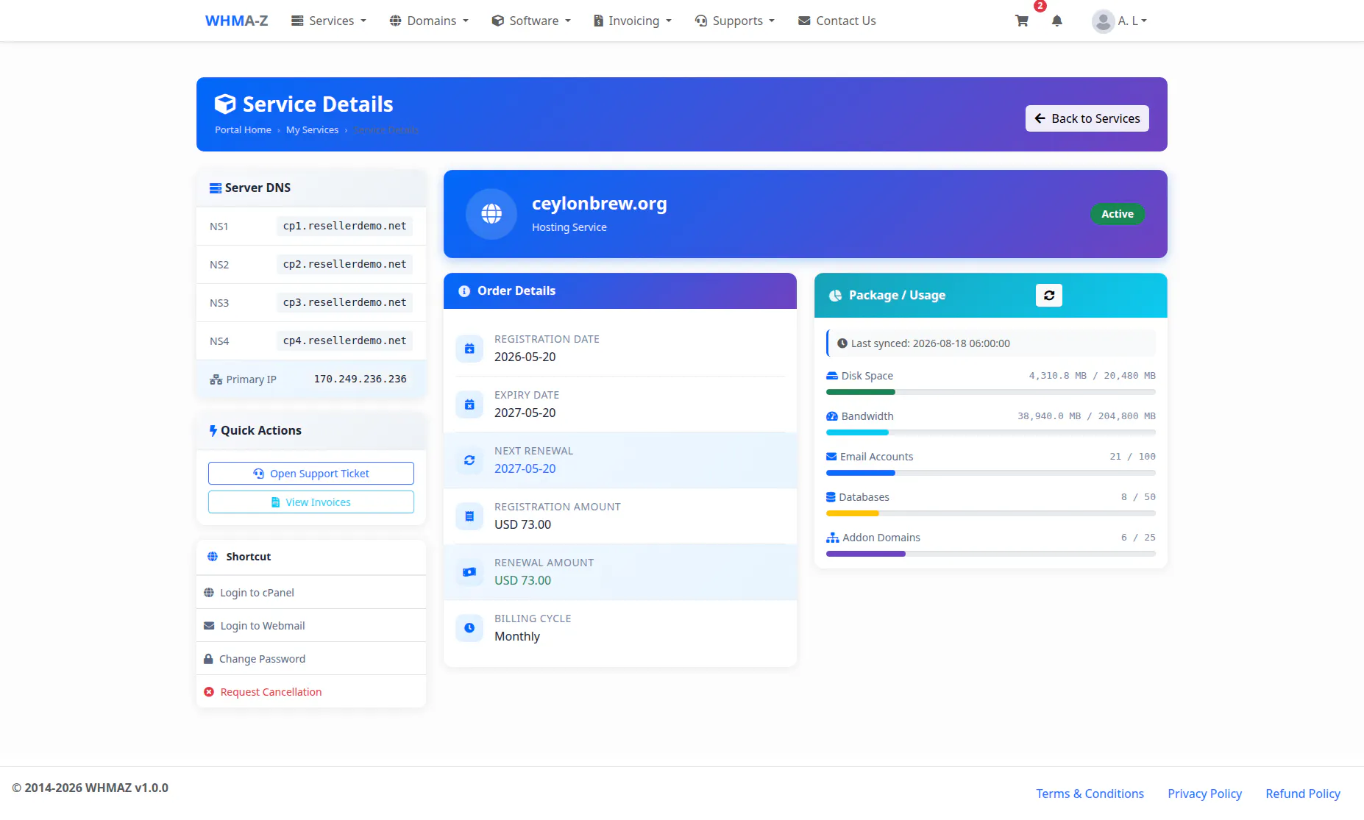
Task: Click the Monthly billing cycle value
Action: pyautogui.click(x=516, y=637)
